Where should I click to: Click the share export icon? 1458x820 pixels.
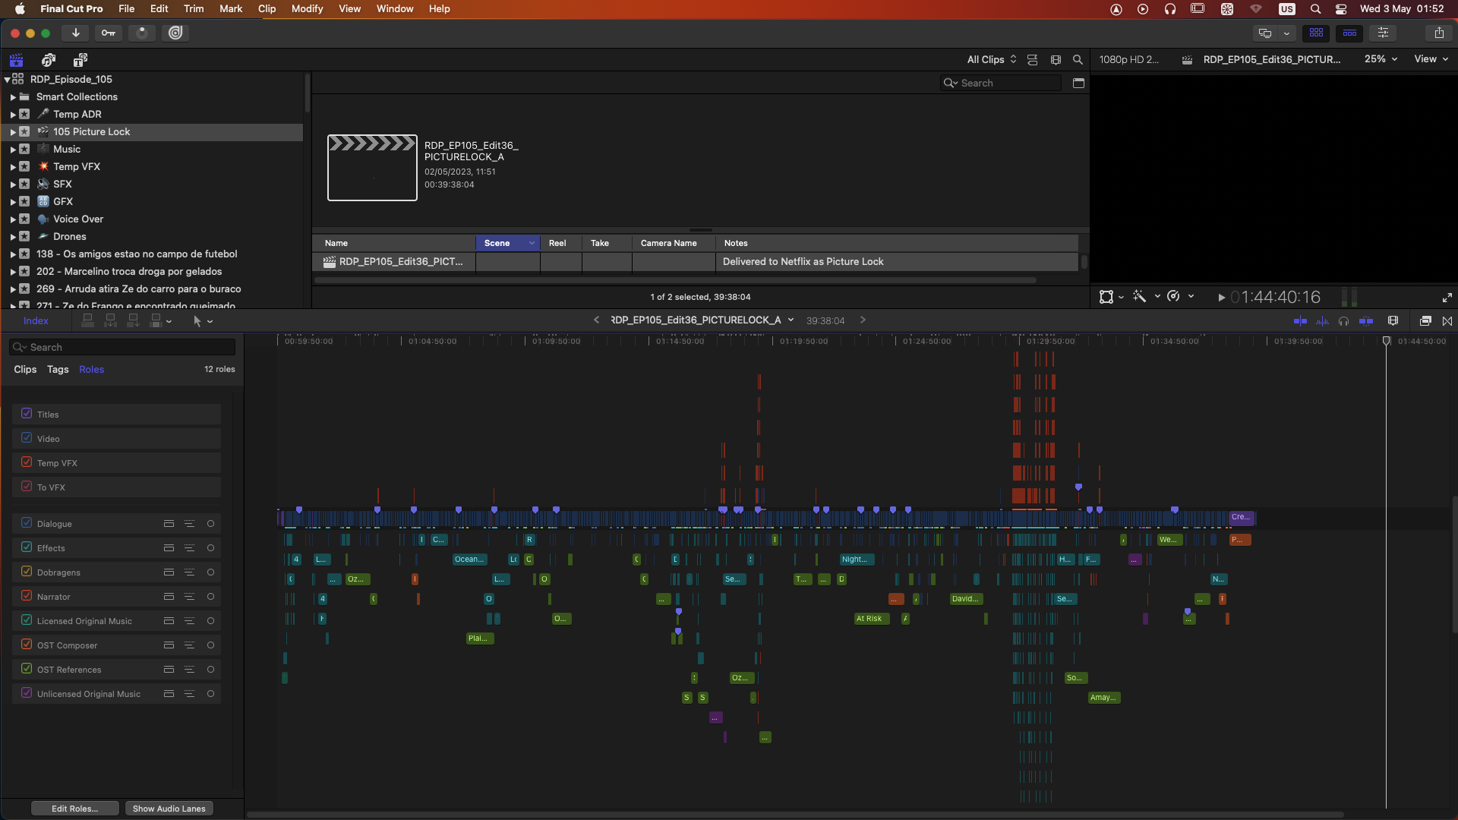click(1438, 33)
